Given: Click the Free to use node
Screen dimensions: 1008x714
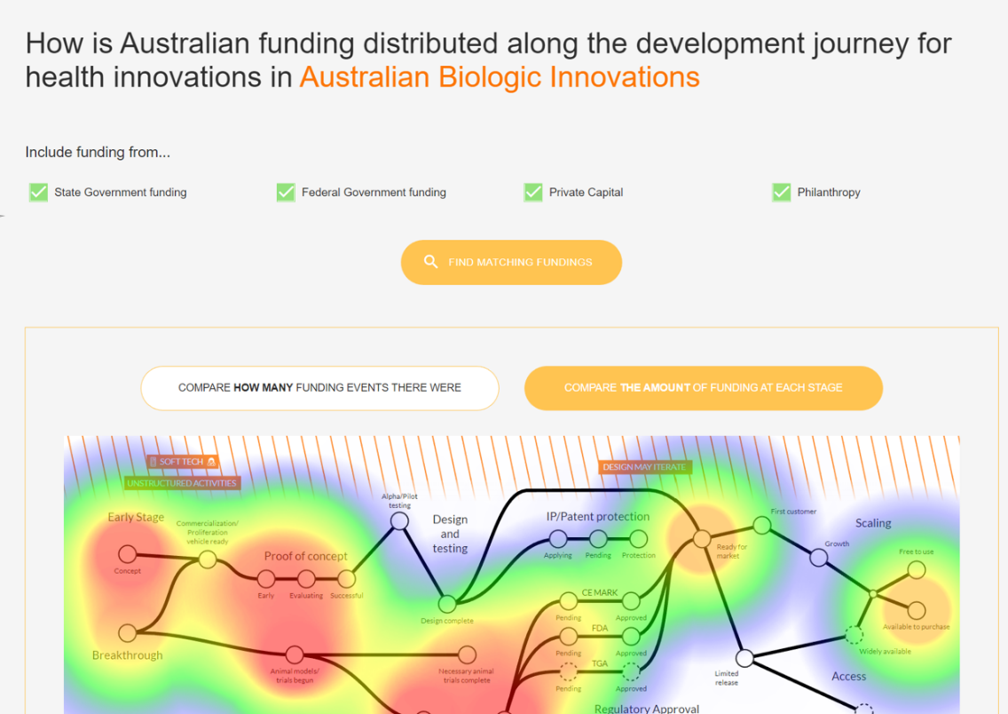Looking at the screenshot, I should pos(917,569).
